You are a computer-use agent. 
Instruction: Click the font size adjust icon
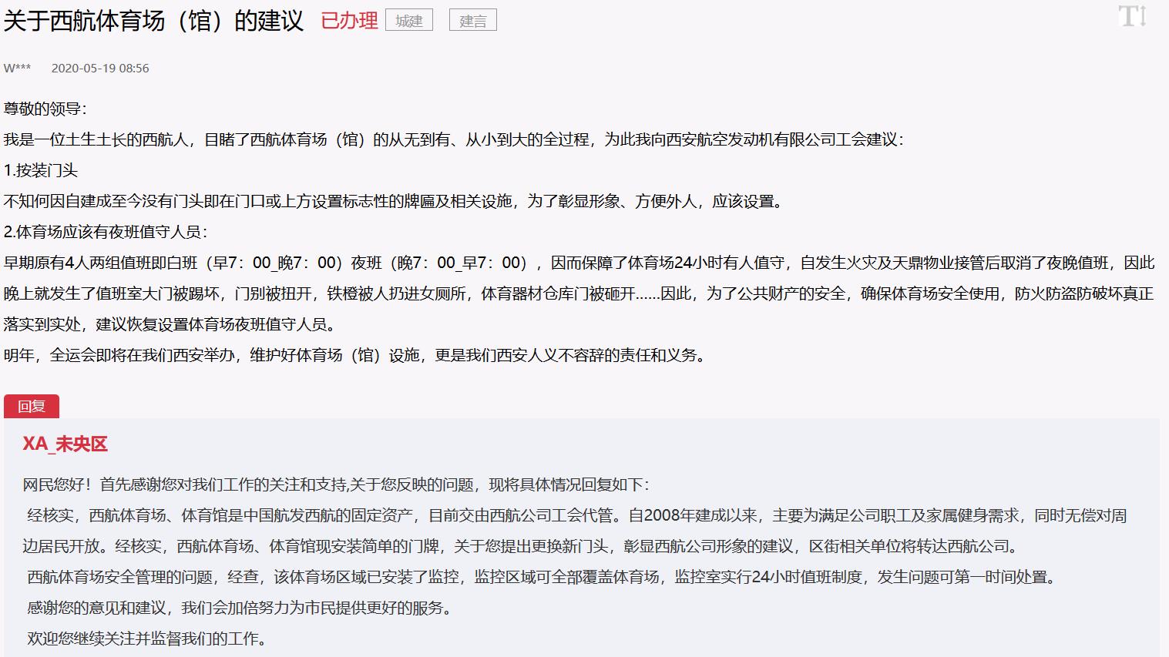(x=1132, y=17)
